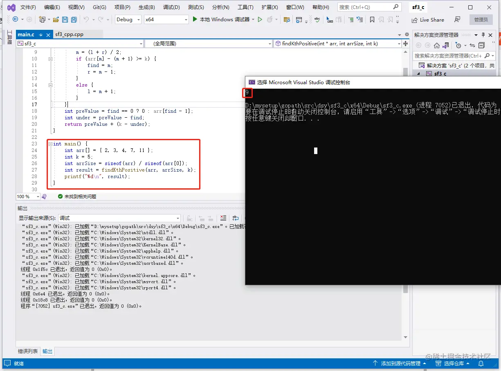Screen dimensions: 501x371
Task: Toggle the pin on main.c tab
Action: click(x=40, y=35)
